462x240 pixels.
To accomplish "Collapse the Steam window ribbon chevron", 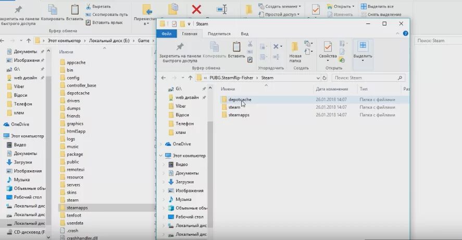I will [x=397, y=33].
